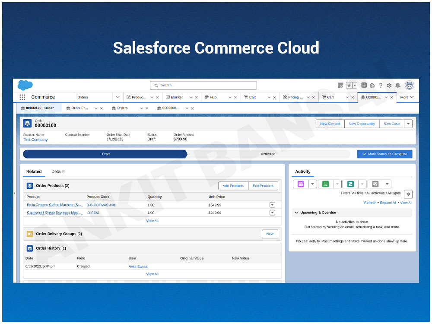The image size is (432, 324).
Task: Close the Blanket tab
Action: coord(196,97)
